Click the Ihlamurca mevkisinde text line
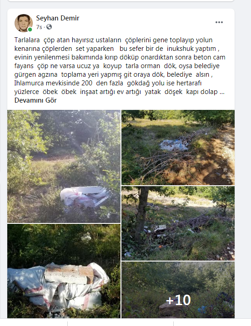251x326 pixels. (108, 83)
